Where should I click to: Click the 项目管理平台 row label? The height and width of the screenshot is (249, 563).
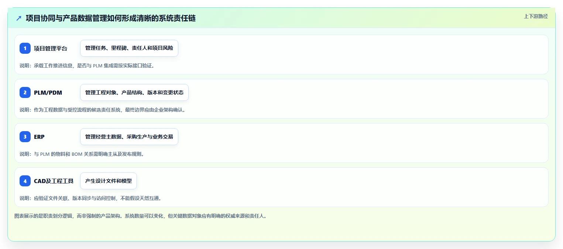point(51,48)
